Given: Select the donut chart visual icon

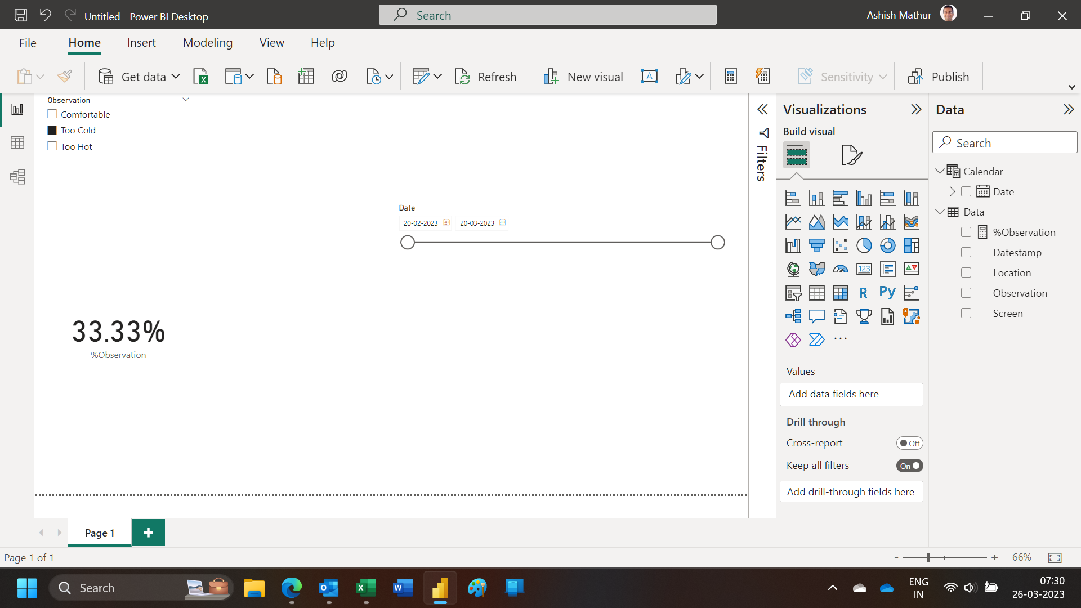Looking at the screenshot, I should [887, 245].
